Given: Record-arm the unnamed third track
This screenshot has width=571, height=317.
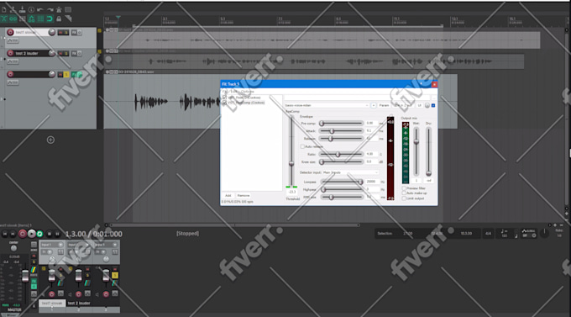Looking at the screenshot, I should pyautogui.click(x=10, y=75).
